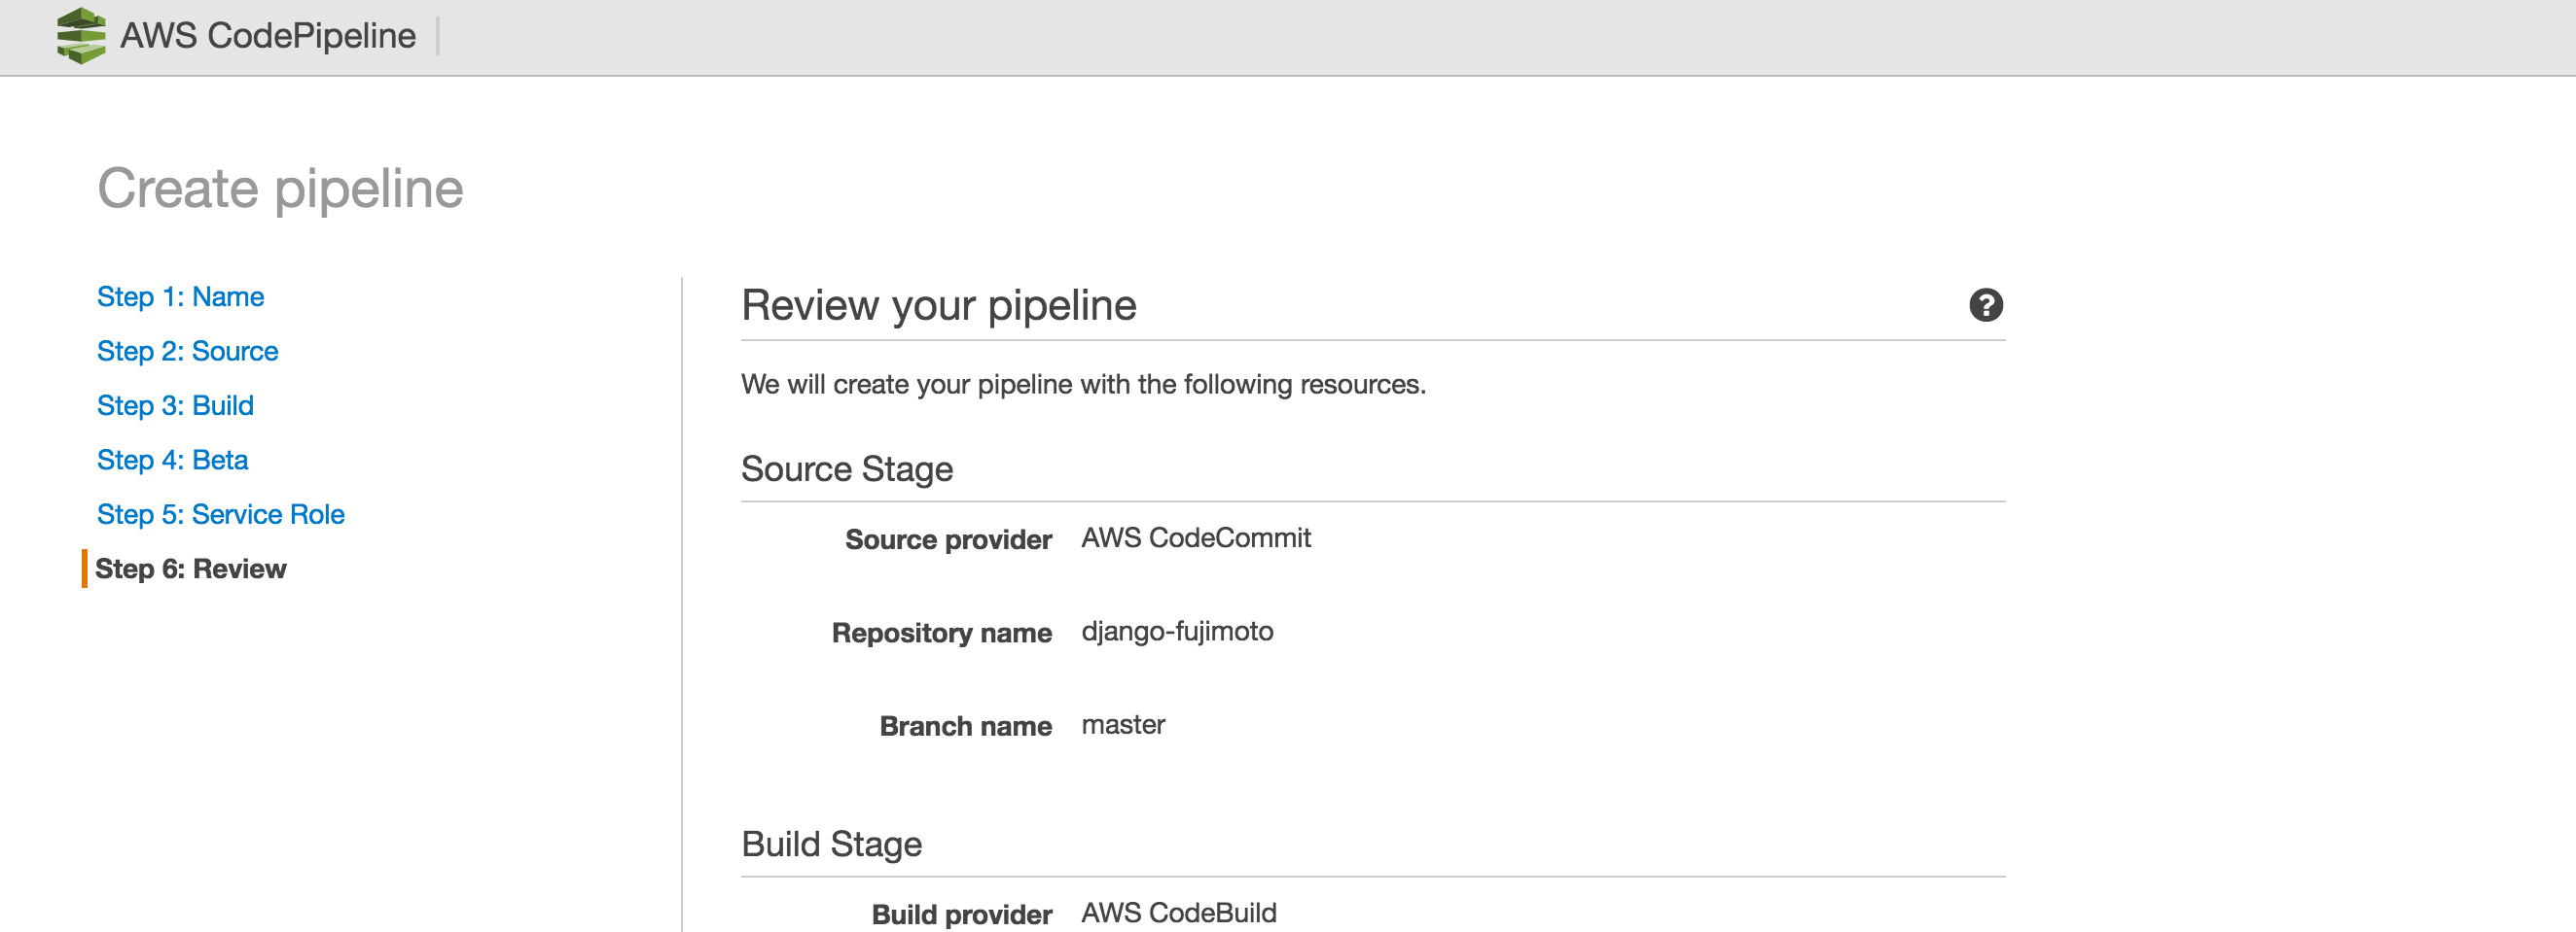Click the Source provider field label

(949, 539)
